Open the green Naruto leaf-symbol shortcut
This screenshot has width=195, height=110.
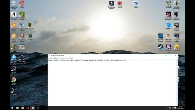22,16
